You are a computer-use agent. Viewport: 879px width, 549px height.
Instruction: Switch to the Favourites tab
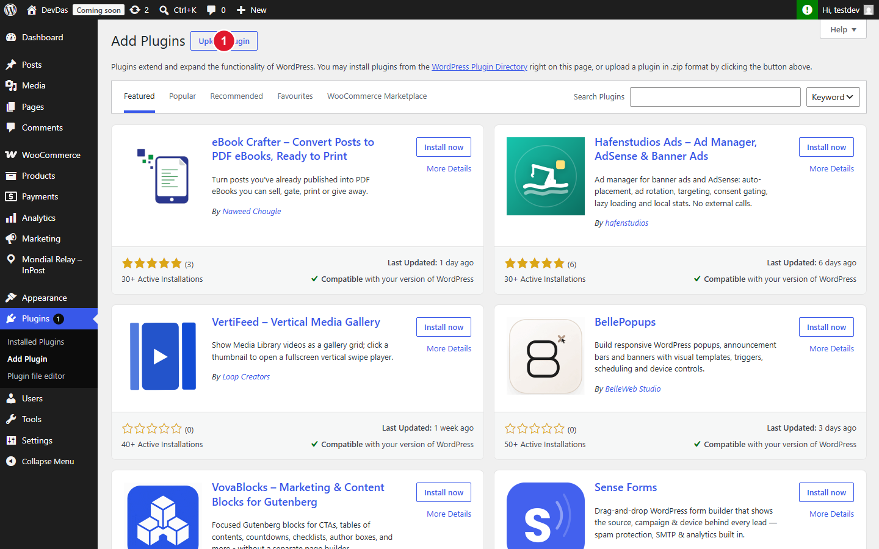point(295,96)
